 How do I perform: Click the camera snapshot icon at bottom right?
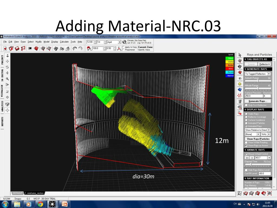269,193
